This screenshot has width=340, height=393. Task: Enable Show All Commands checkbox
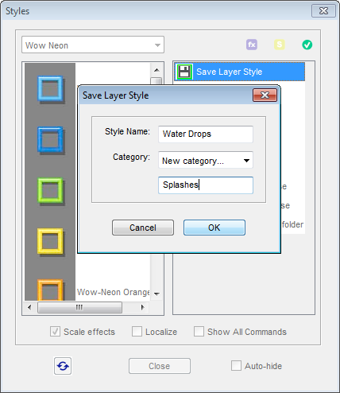pyautogui.click(x=199, y=332)
